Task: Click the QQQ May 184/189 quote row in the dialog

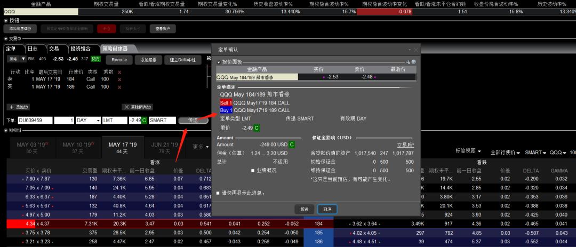Action: [316, 77]
